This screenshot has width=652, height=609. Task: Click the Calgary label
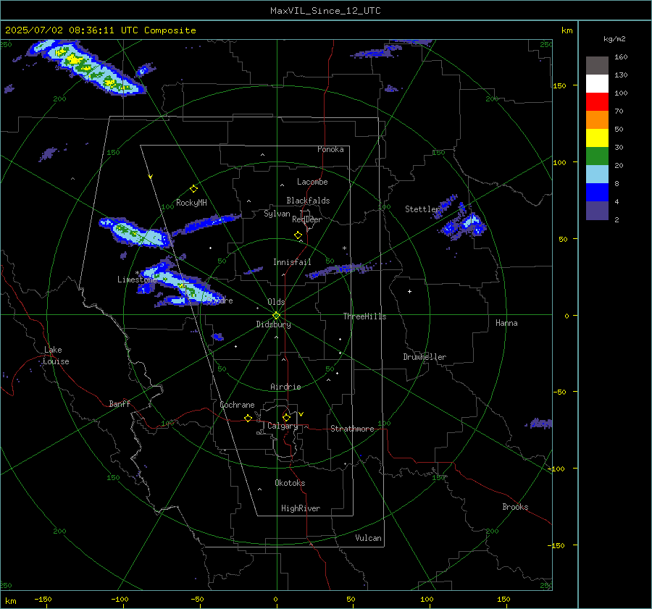pyautogui.click(x=283, y=426)
